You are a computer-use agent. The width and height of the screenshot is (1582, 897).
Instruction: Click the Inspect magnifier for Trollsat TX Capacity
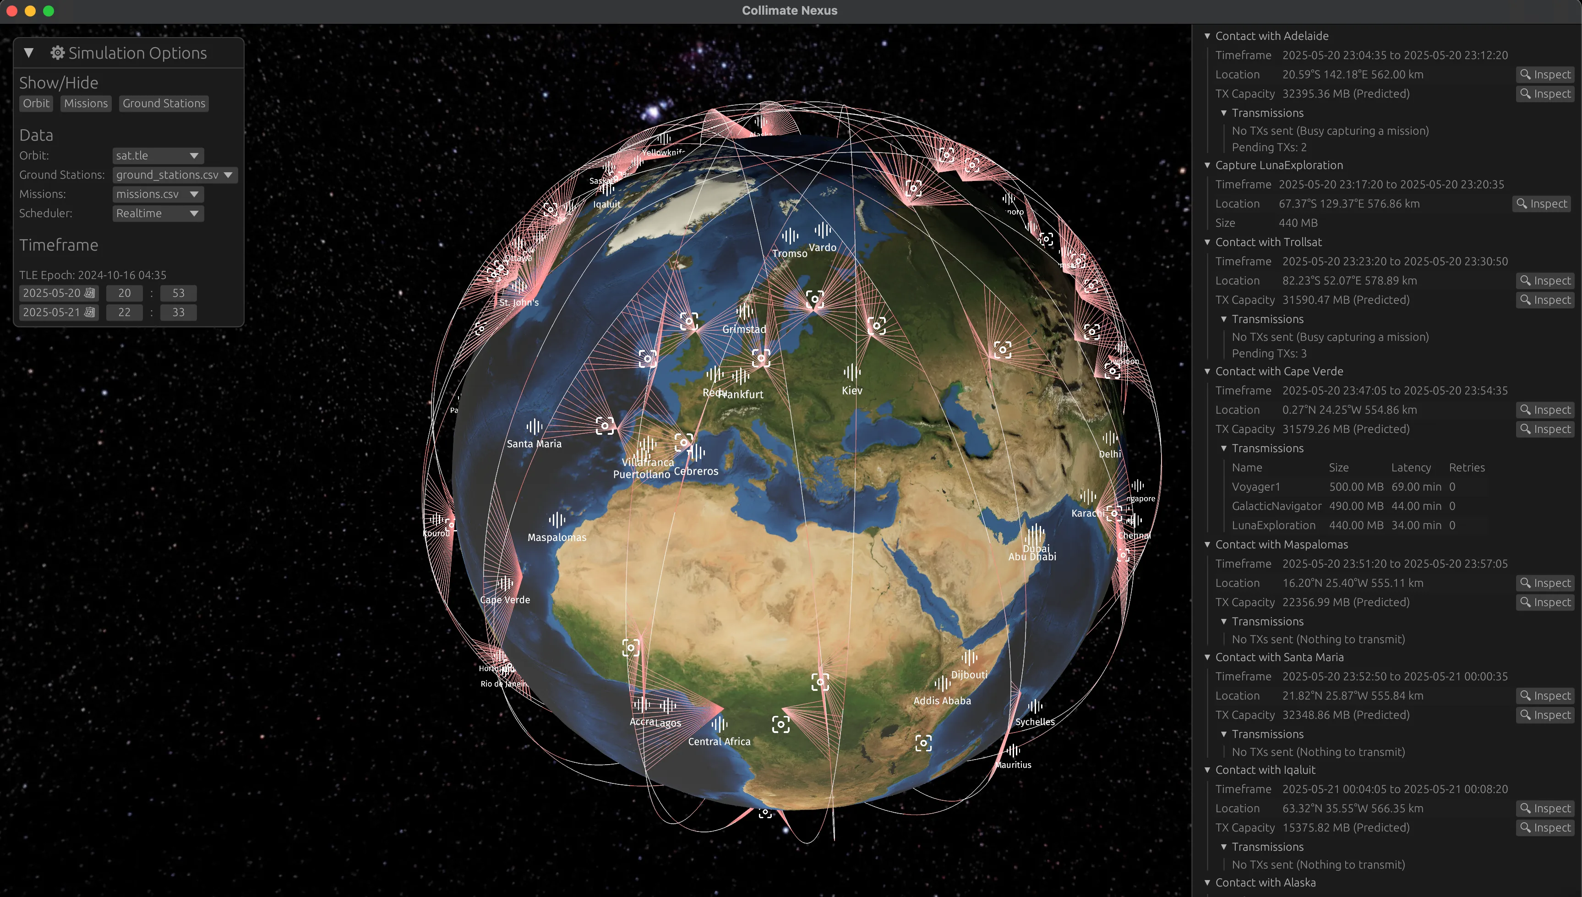point(1544,300)
